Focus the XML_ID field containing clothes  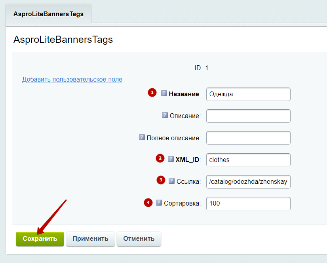point(248,160)
